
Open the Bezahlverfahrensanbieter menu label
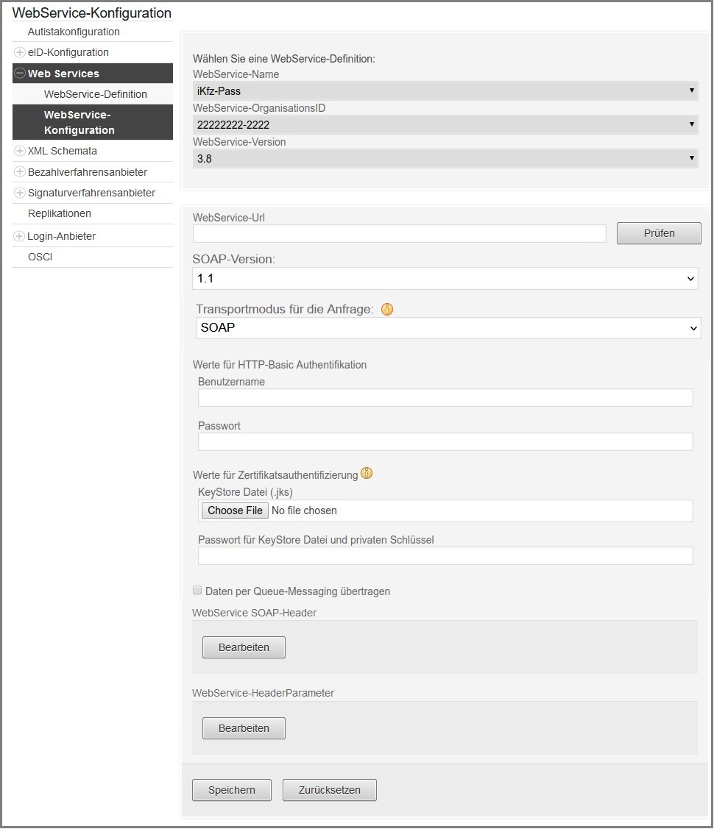(x=88, y=172)
